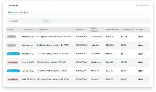Click the Invoices page title
This screenshot has width=156, height=92.
coord(14,5)
